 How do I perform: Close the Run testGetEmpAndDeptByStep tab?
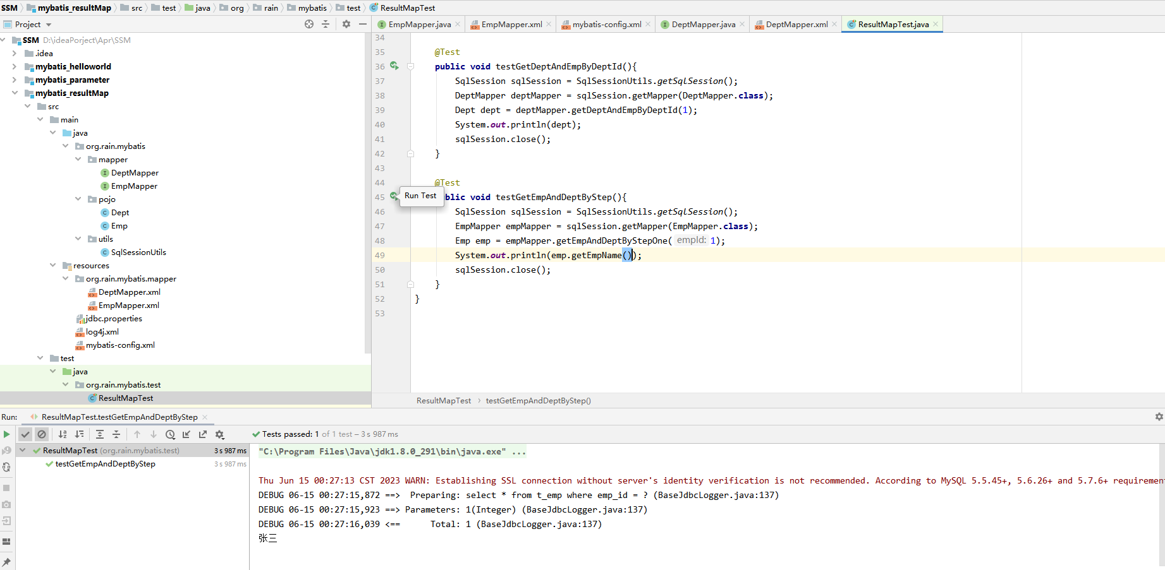tap(205, 417)
